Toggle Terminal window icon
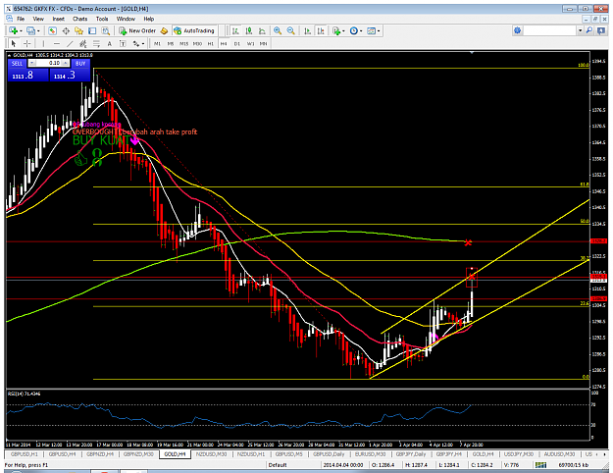The width and height of the screenshot is (613, 473). (x=92, y=30)
